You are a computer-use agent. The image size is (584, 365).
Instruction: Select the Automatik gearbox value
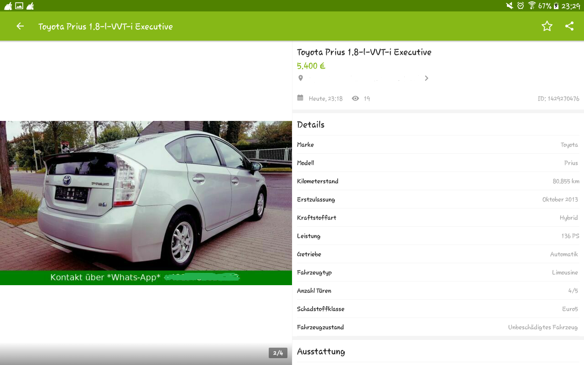(x=564, y=254)
